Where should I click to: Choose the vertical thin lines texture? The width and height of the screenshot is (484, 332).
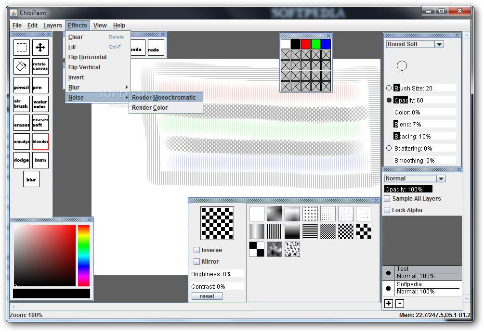point(257,231)
